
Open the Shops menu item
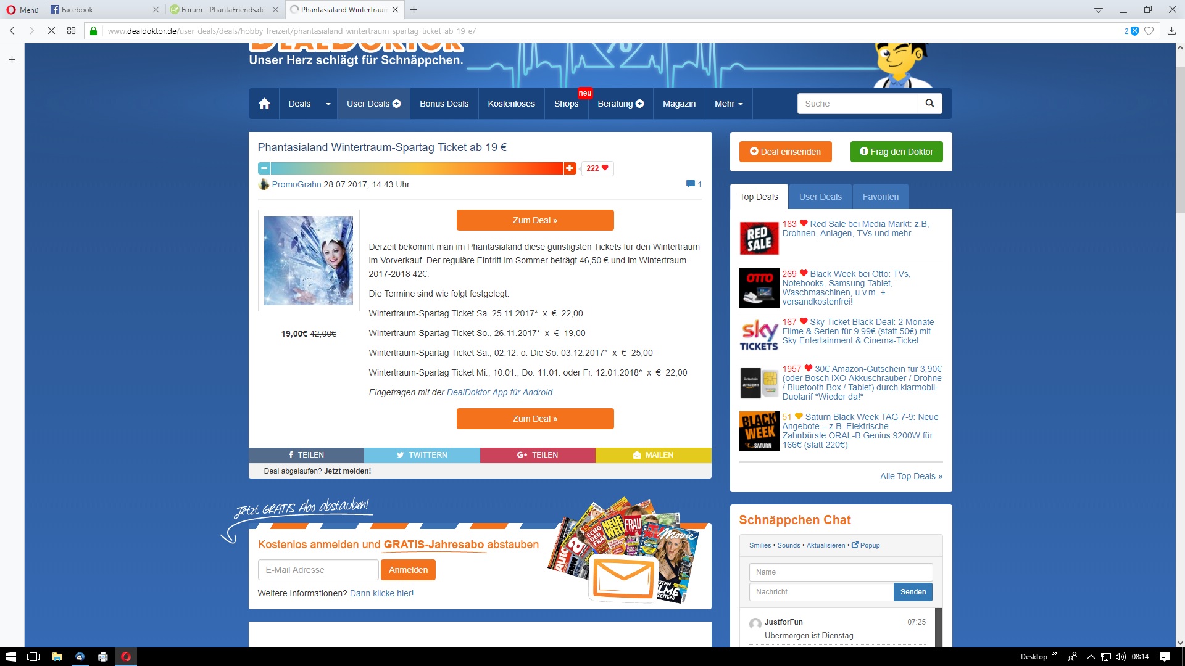566,104
